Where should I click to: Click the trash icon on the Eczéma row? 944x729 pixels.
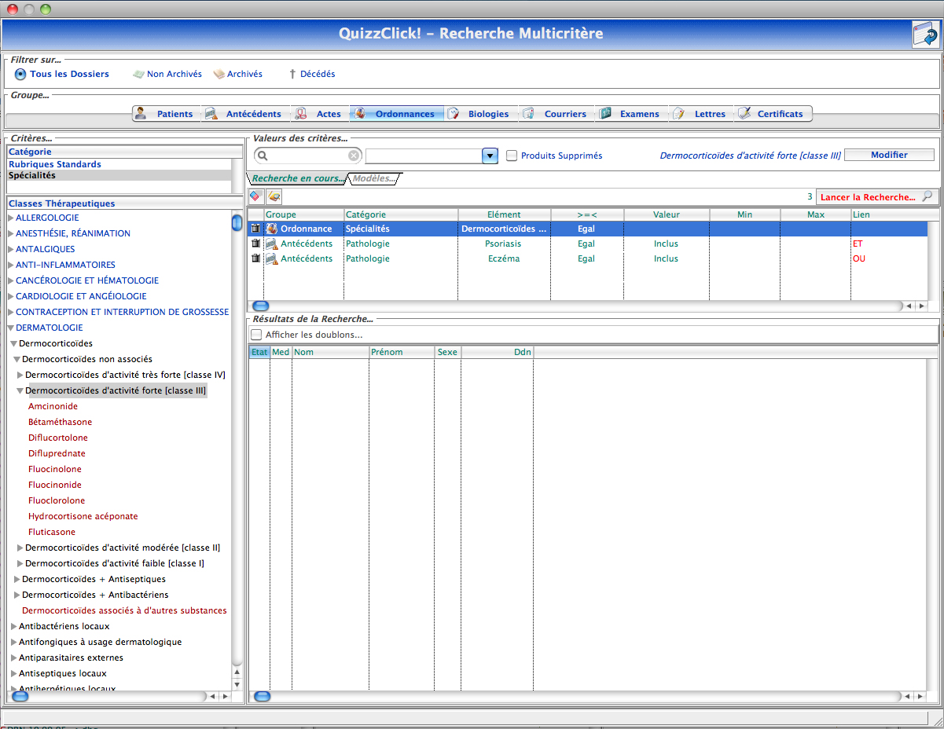pos(255,258)
